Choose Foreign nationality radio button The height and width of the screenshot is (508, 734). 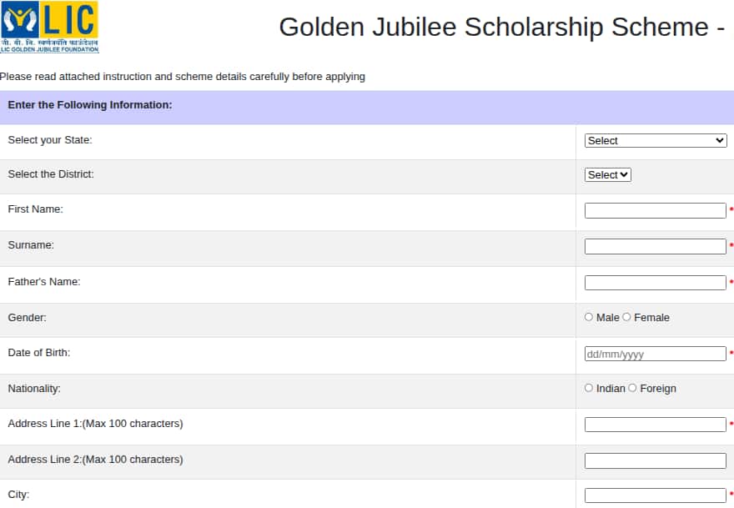click(x=632, y=388)
